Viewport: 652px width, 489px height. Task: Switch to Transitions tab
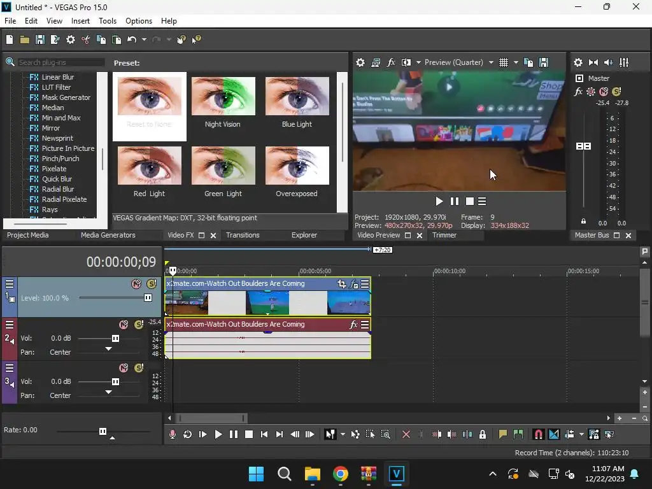243,235
